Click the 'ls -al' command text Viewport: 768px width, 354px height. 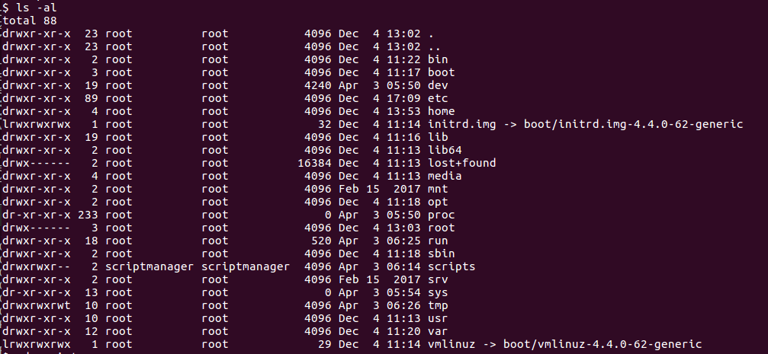click(36, 8)
